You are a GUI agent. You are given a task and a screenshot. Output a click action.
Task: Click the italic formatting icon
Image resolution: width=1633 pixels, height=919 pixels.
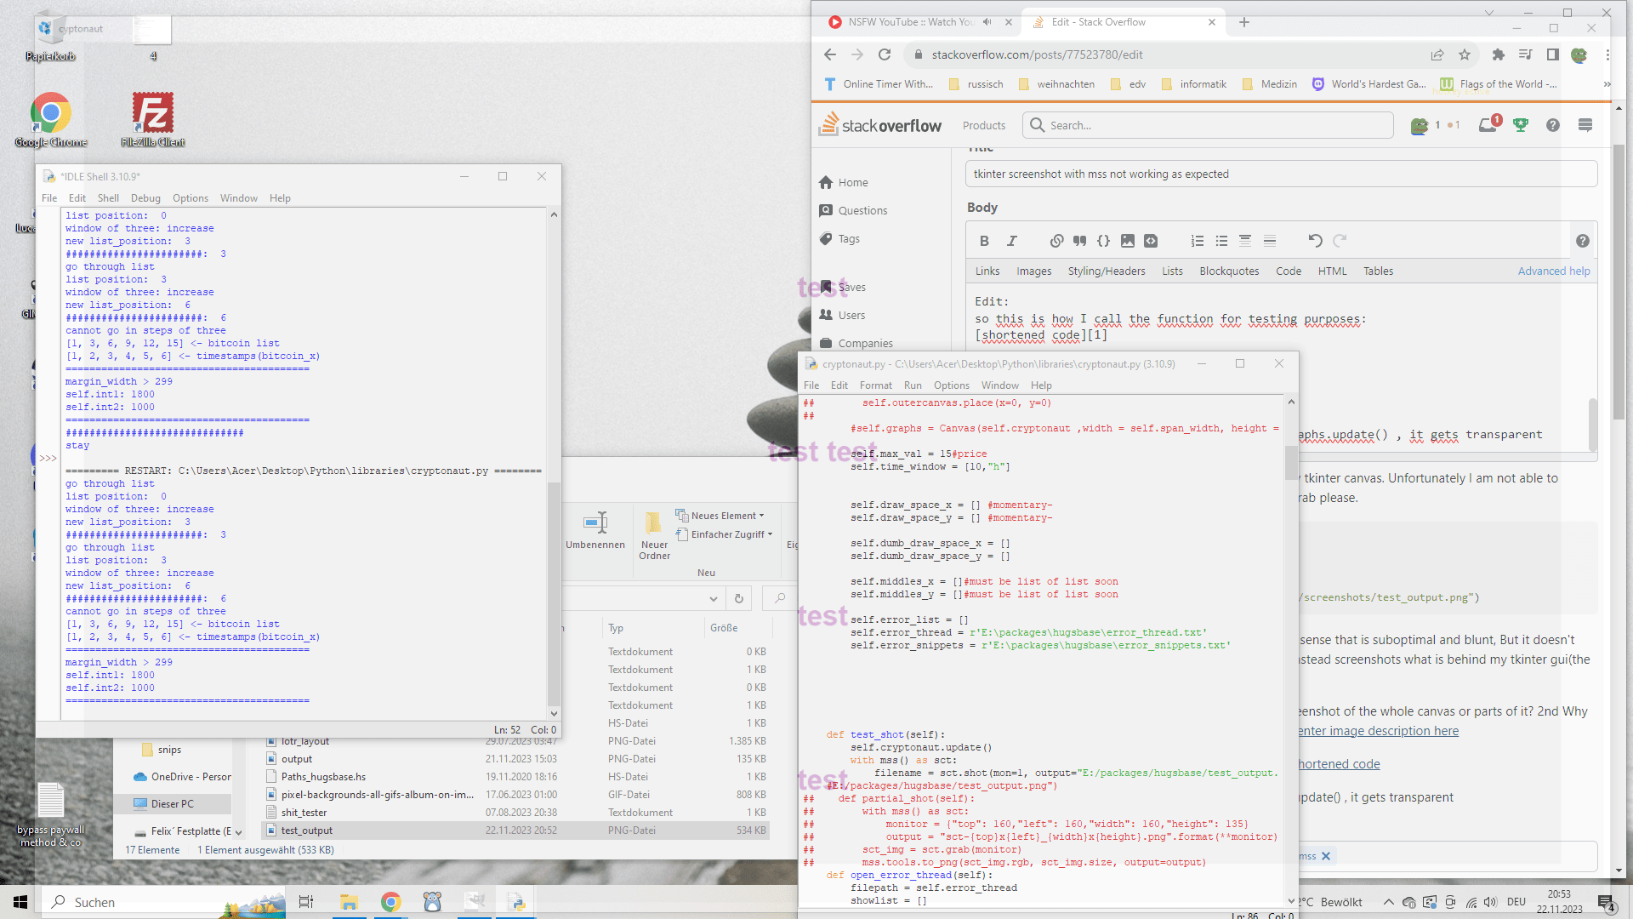(x=1012, y=241)
